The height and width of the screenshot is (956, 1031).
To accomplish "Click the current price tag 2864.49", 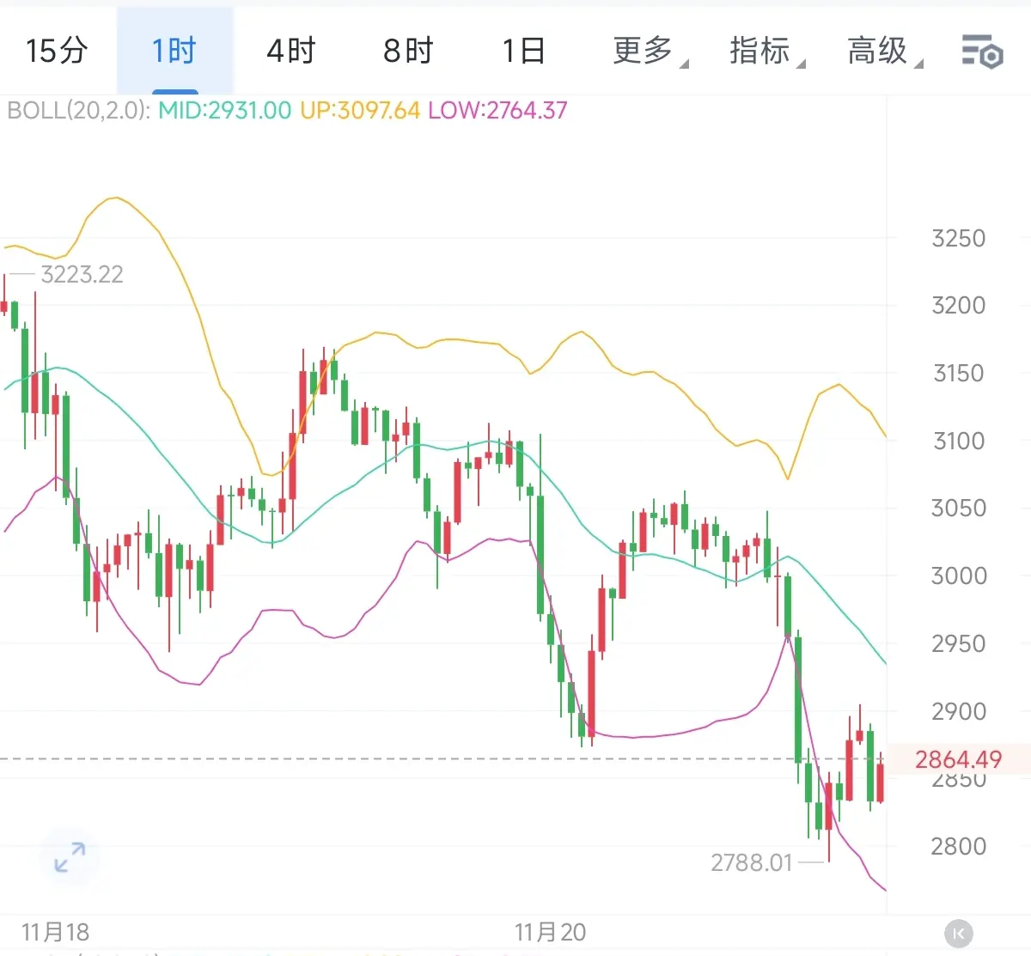I will [958, 759].
